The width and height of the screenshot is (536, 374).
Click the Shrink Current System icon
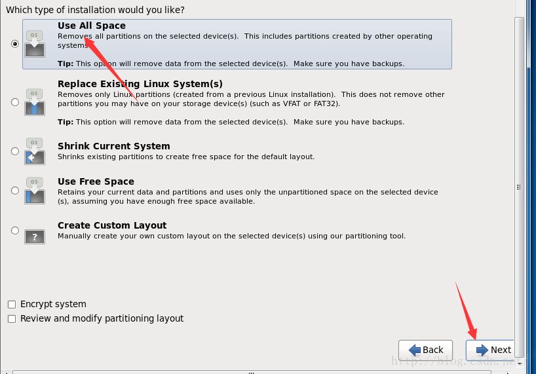[x=35, y=151]
